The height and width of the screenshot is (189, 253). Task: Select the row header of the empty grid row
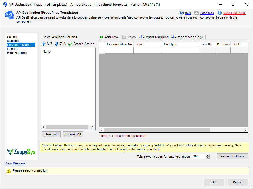tap(102, 50)
